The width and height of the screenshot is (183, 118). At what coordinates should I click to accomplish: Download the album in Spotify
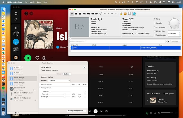[x=44, y=58]
